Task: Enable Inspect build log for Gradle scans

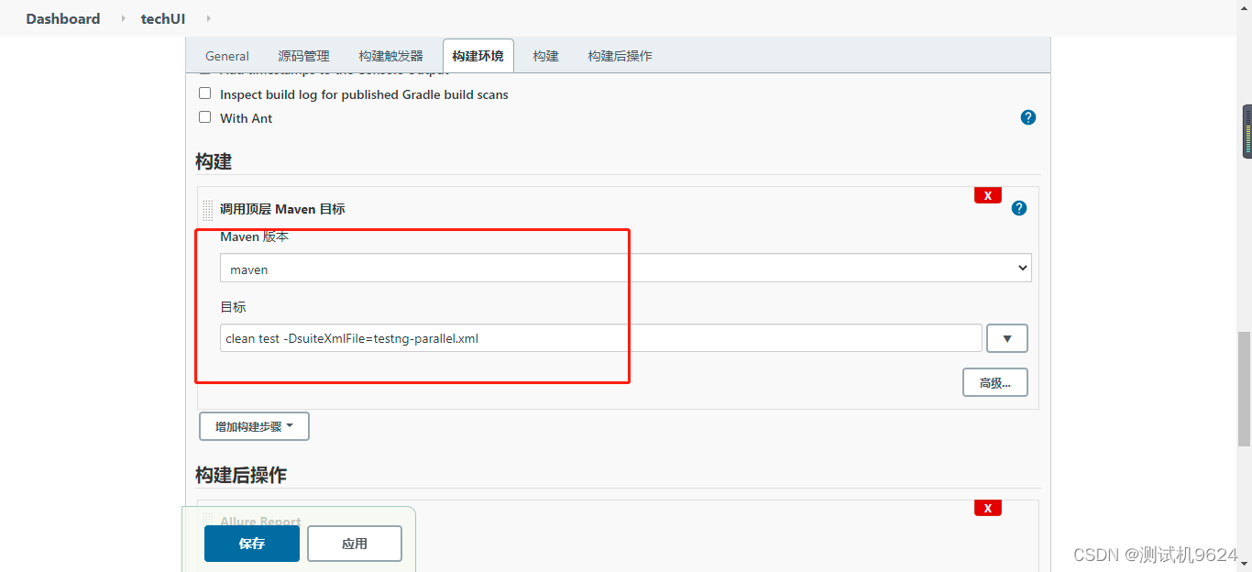Action: (205, 93)
